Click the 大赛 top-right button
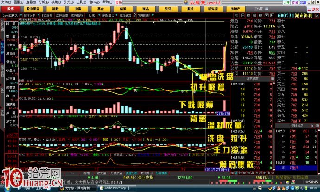320x192 pixels. click(287, 2)
